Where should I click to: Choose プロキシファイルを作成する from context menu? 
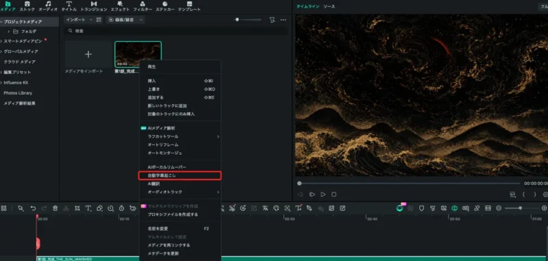pos(180,214)
